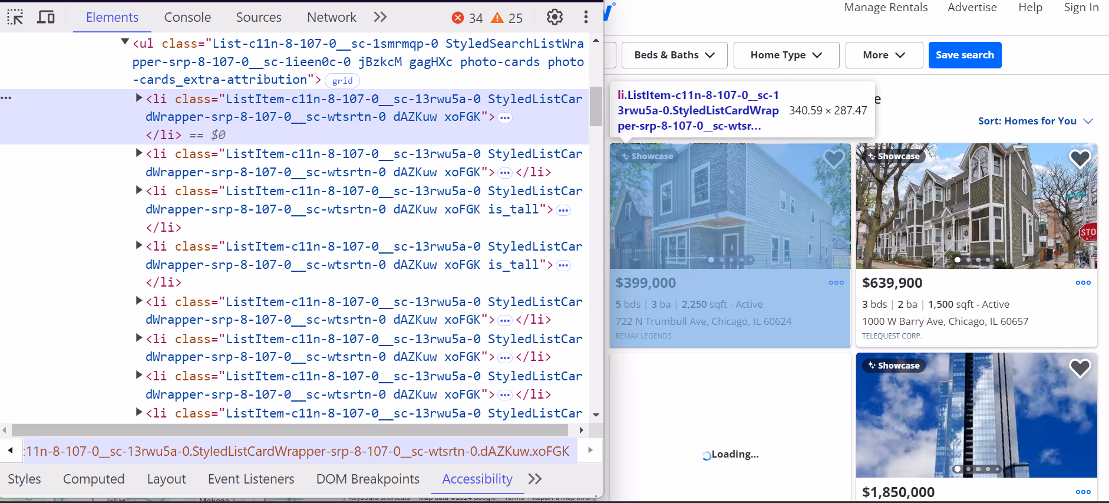Open the DOM Breakpoints tab
1109x503 pixels.
pyautogui.click(x=368, y=479)
